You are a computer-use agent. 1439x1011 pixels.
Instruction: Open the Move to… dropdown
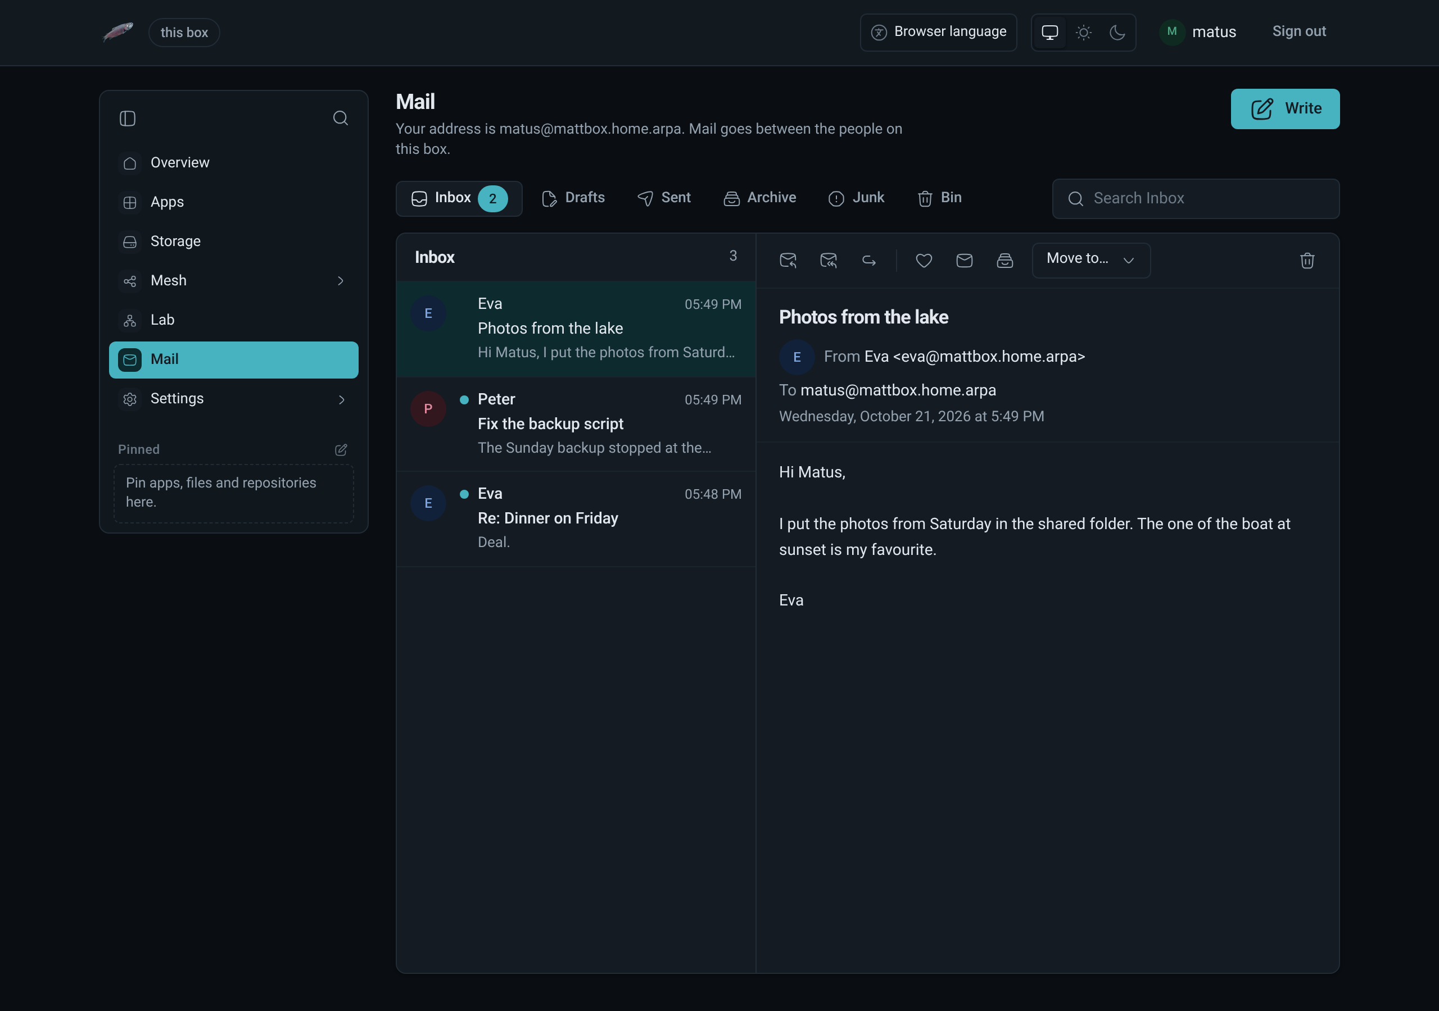click(x=1090, y=260)
